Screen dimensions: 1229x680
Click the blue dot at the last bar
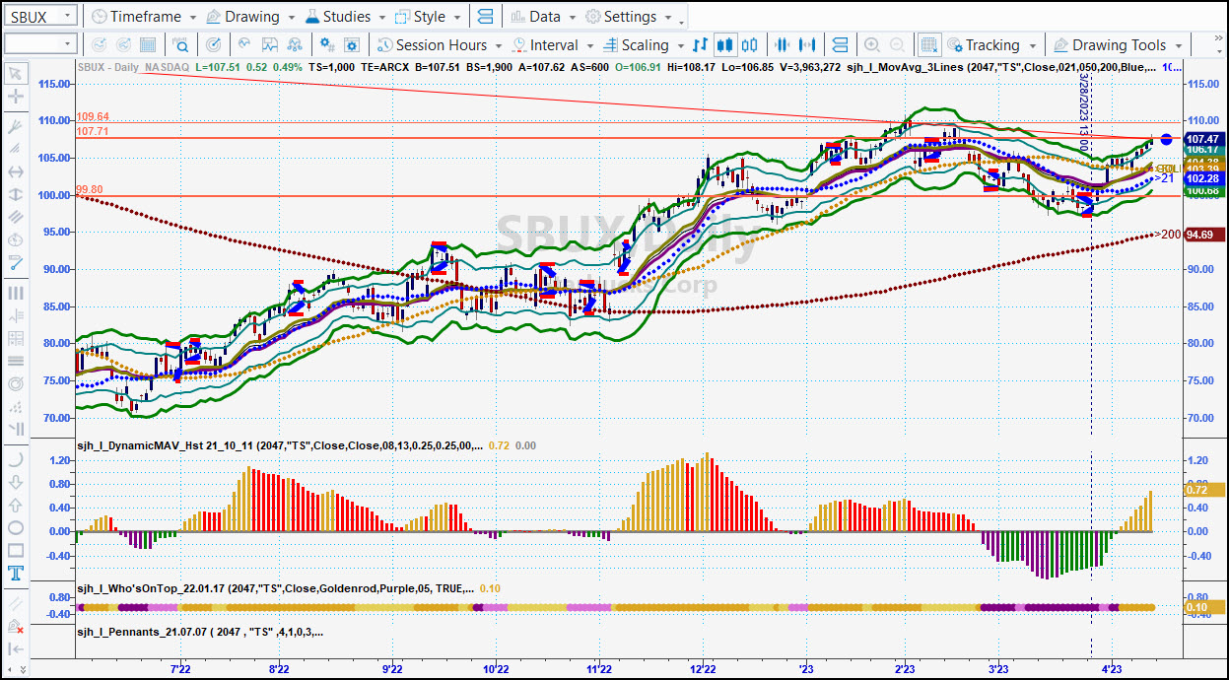pyautogui.click(x=1166, y=140)
